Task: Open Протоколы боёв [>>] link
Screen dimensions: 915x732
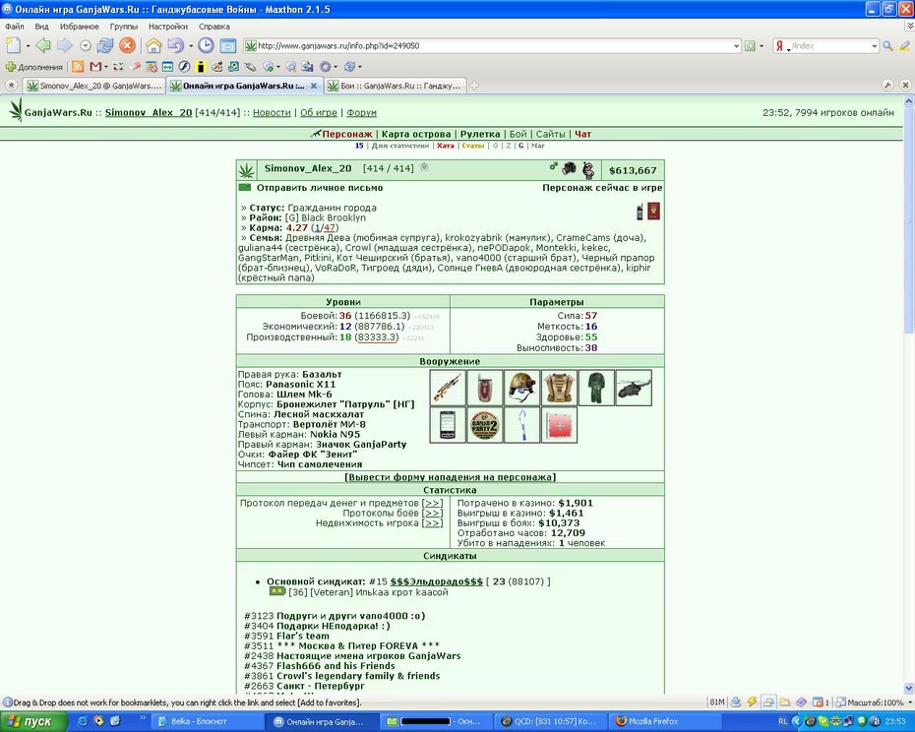Action: pyautogui.click(x=432, y=514)
